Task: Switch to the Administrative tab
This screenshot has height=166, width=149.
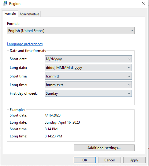Action: [29, 14]
